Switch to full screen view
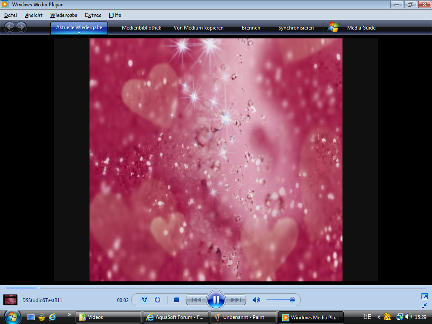The width and height of the screenshot is (432, 324). pyautogui.click(x=424, y=296)
